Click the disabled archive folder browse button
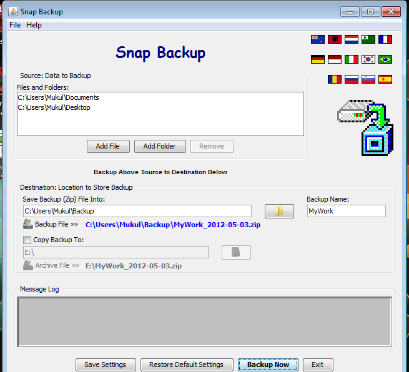Viewport: 409px width, 372px height. (x=236, y=252)
